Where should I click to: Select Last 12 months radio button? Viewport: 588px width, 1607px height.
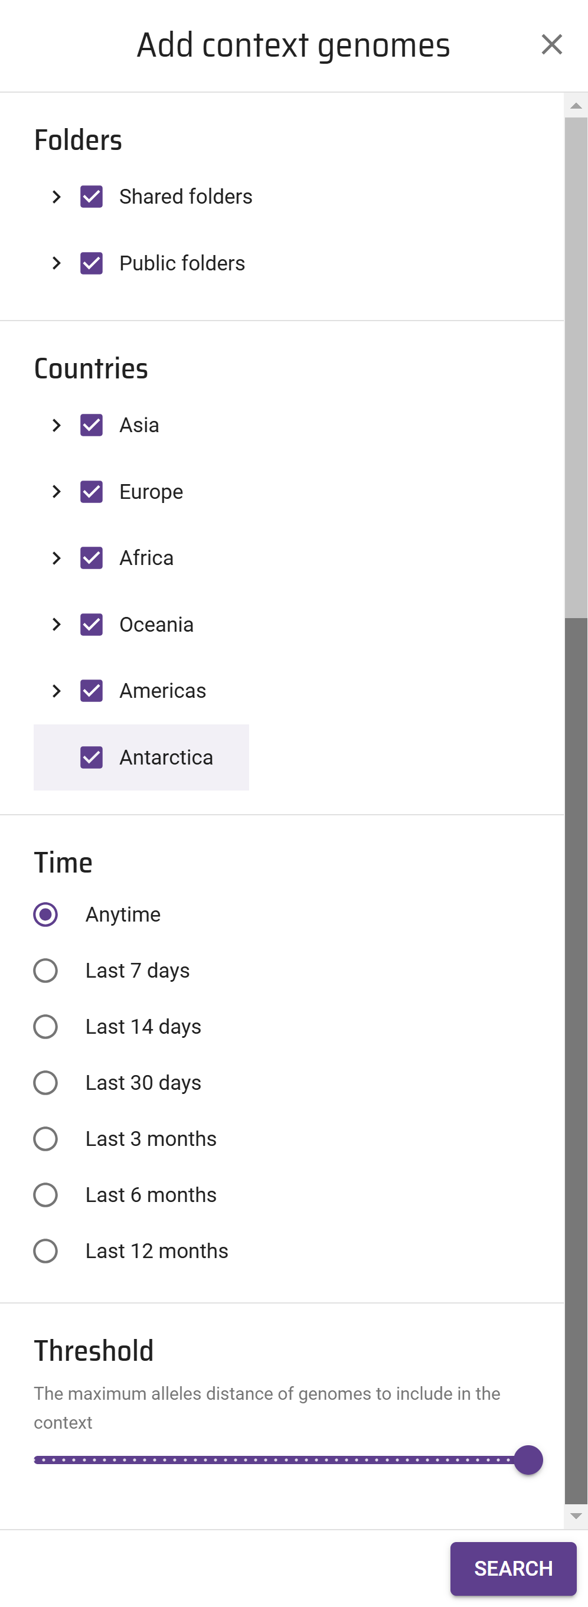pyautogui.click(x=45, y=1251)
